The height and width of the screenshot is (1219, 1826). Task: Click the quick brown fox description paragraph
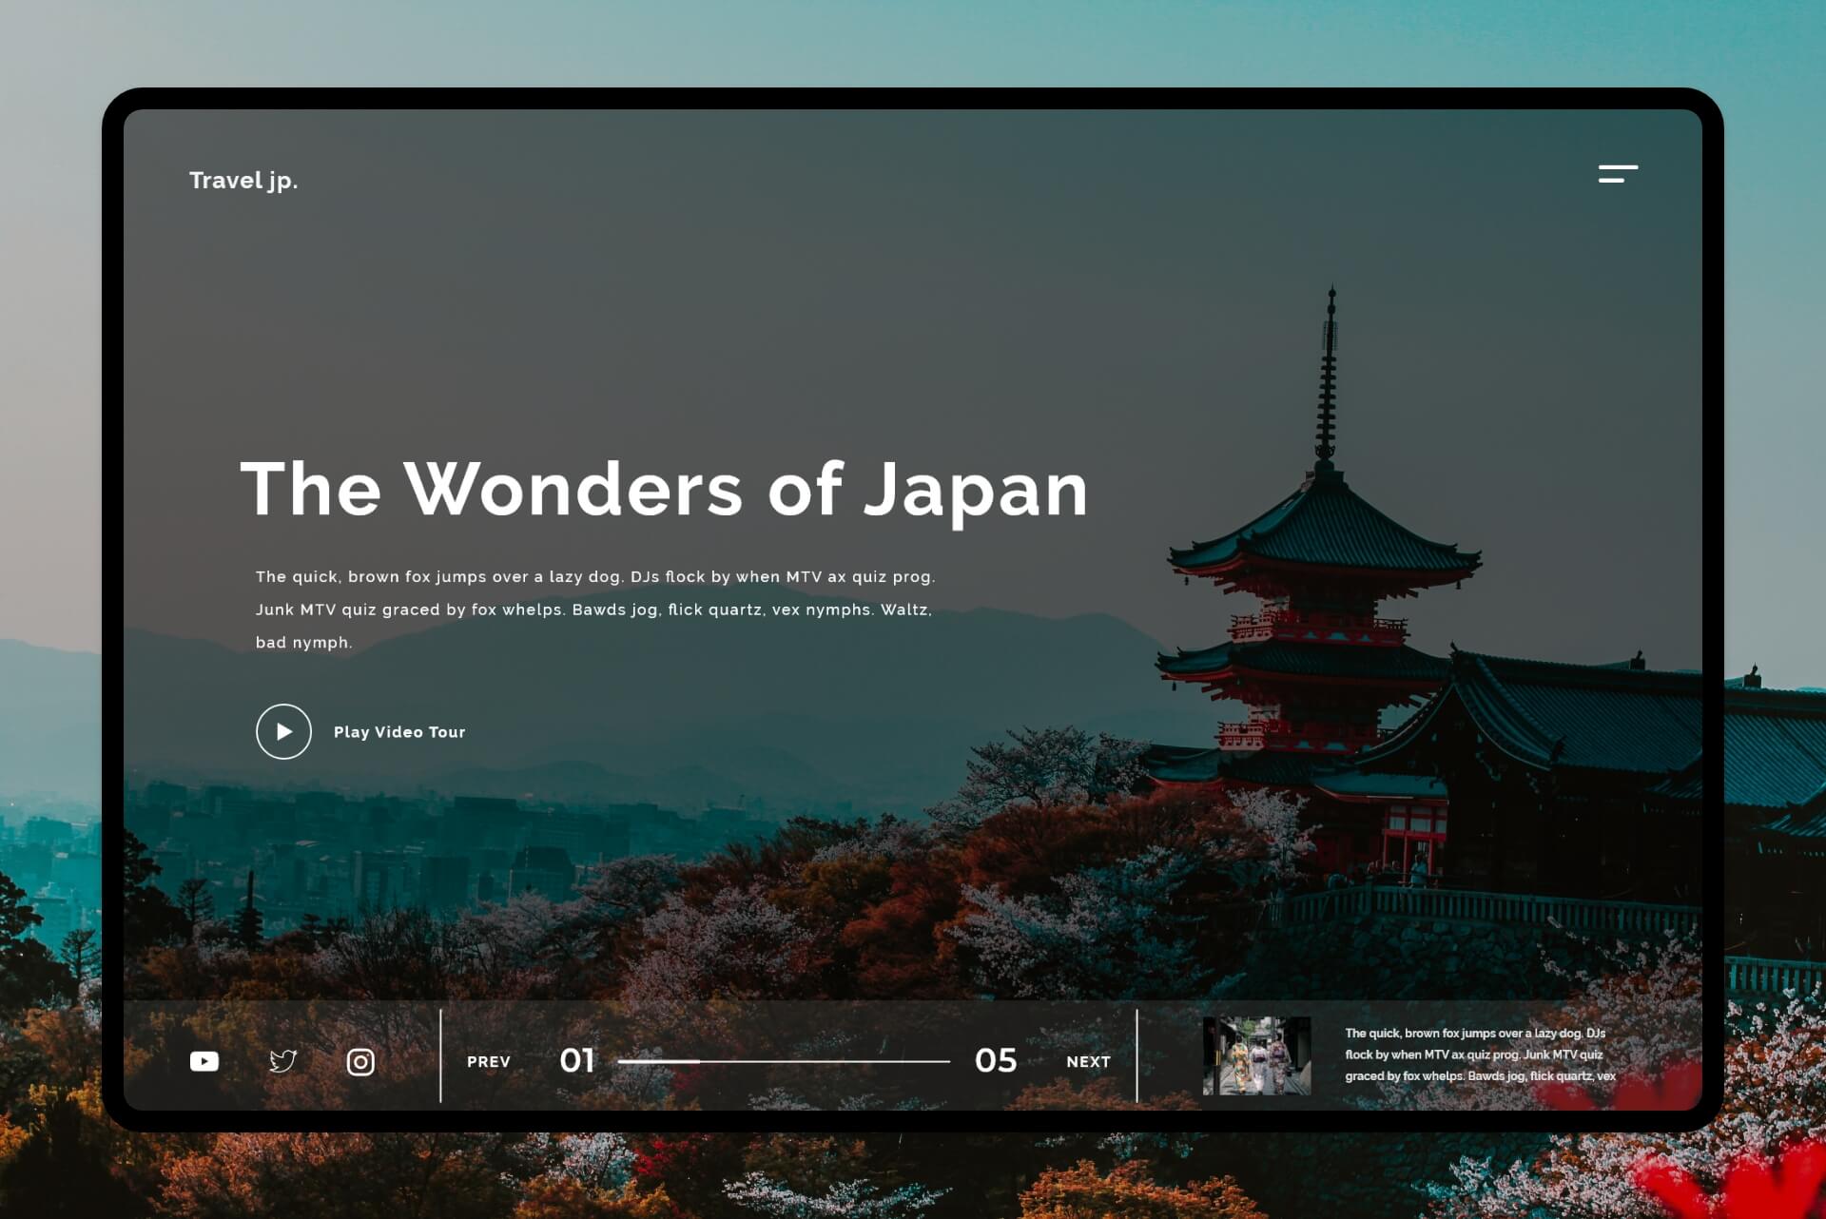pyautogui.click(x=594, y=609)
